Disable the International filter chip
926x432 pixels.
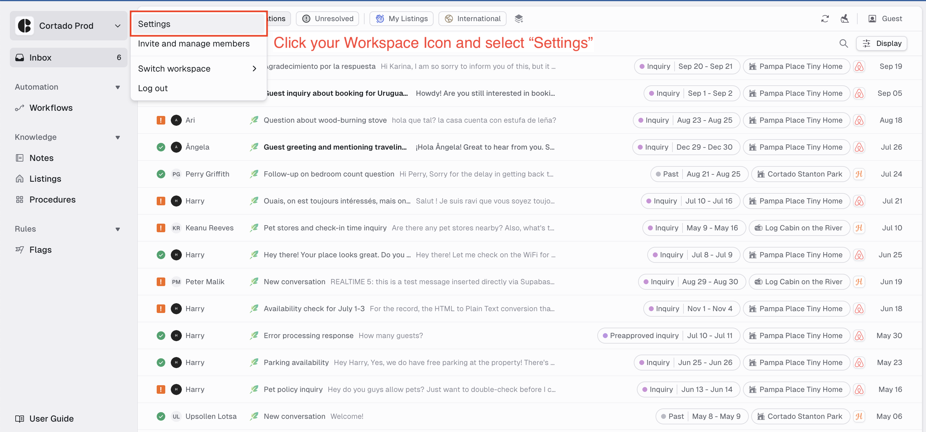pos(472,18)
